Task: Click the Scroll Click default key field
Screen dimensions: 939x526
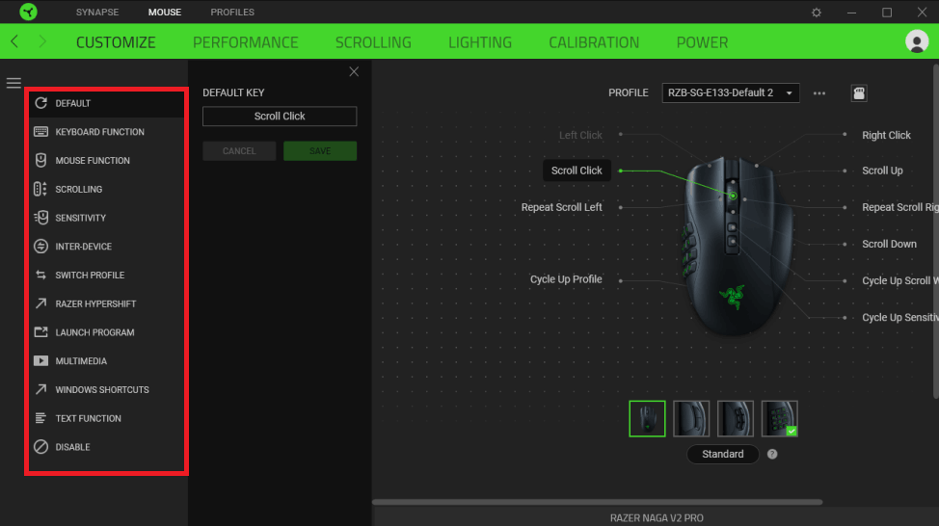Action: click(x=280, y=117)
